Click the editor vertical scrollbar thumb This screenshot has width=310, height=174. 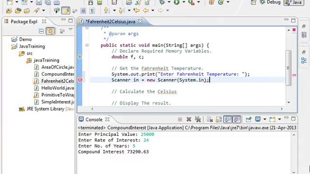tap(289, 68)
